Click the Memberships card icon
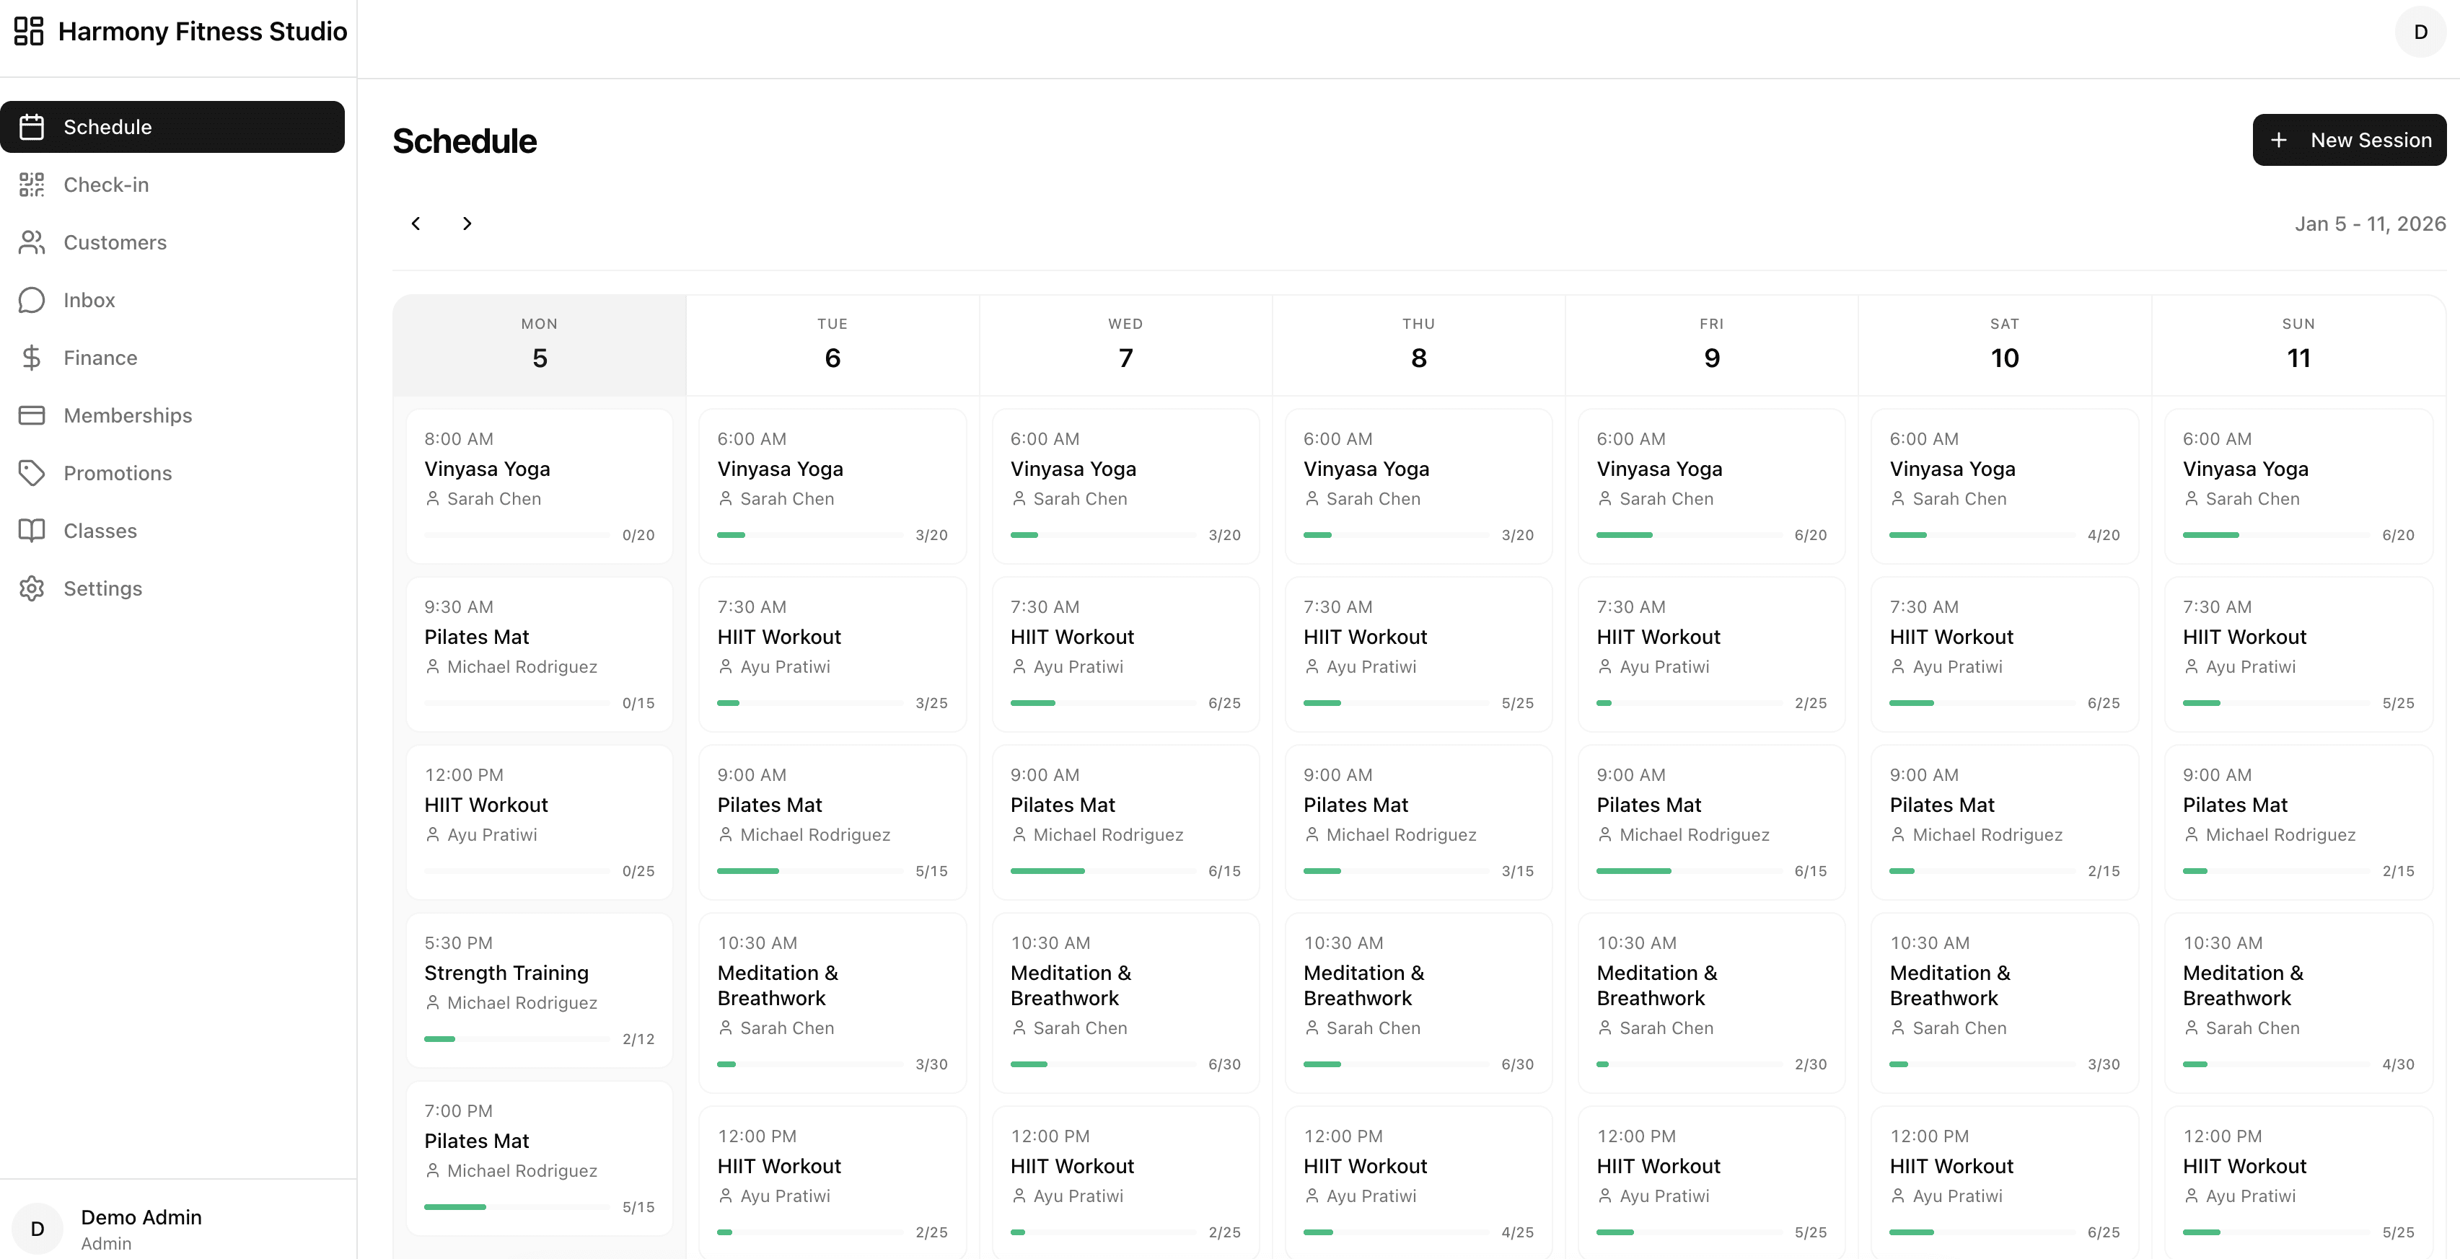Viewport: 2460px width, 1259px height. pyautogui.click(x=32, y=415)
